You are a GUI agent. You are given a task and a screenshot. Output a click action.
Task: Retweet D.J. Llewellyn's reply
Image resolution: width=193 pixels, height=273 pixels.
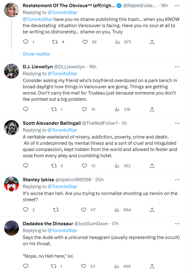coord(54,109)
